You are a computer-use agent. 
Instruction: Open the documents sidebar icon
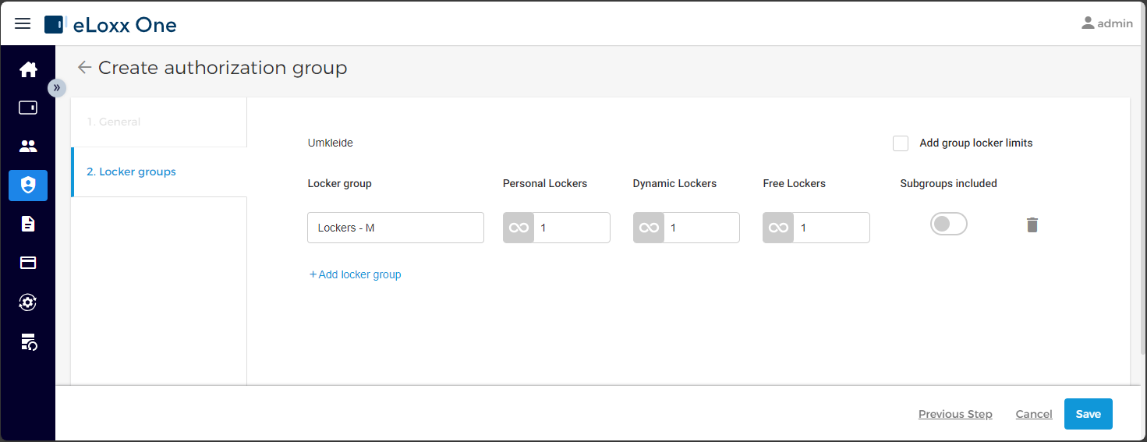(28, 225)
